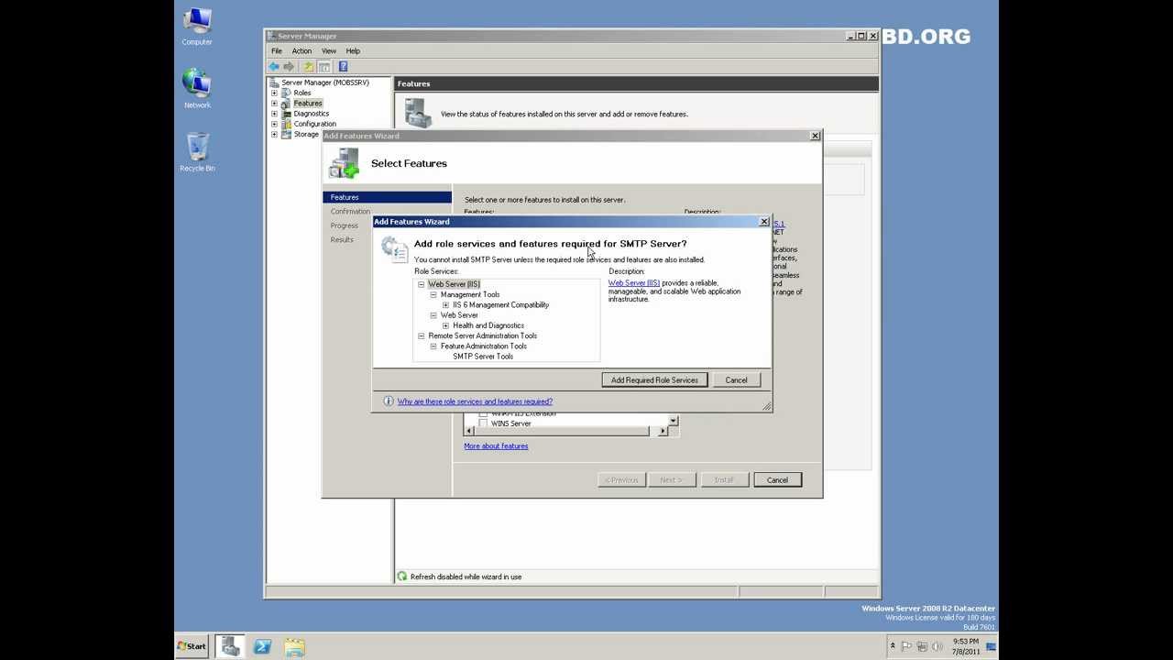Viewport: 1173px width, 660px height.
Task: Click the Show desktop button
Action: click(x=992, y=646)
